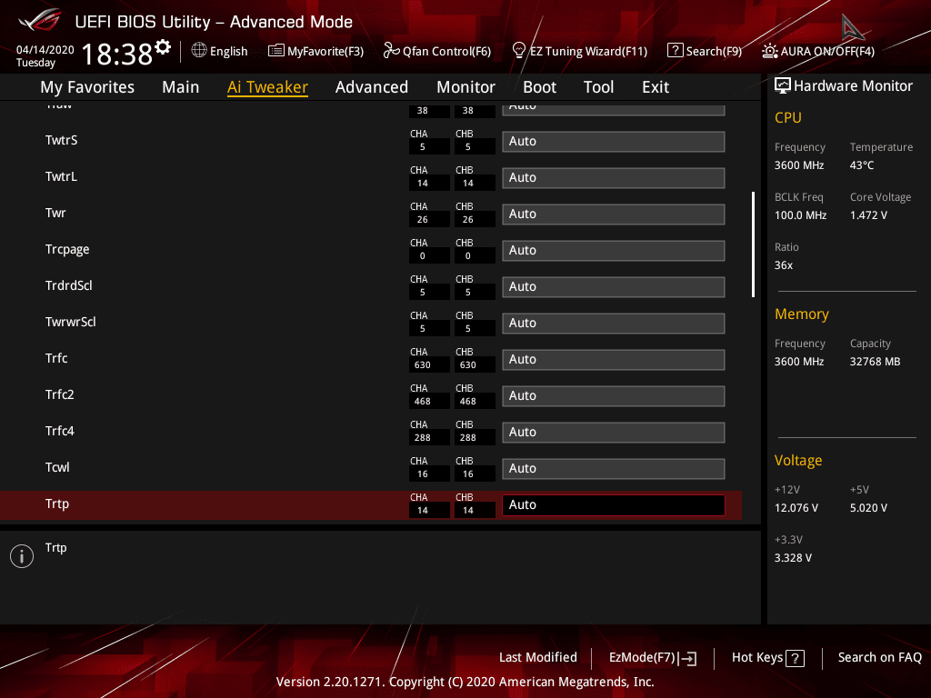Open the Exit tab
Viewport: 931px width, 698px height.
click(656, 87)
